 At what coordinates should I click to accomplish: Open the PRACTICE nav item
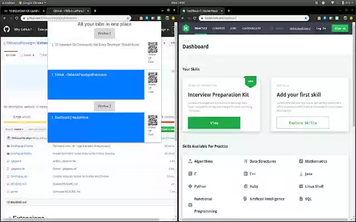[x=200, y=28]
